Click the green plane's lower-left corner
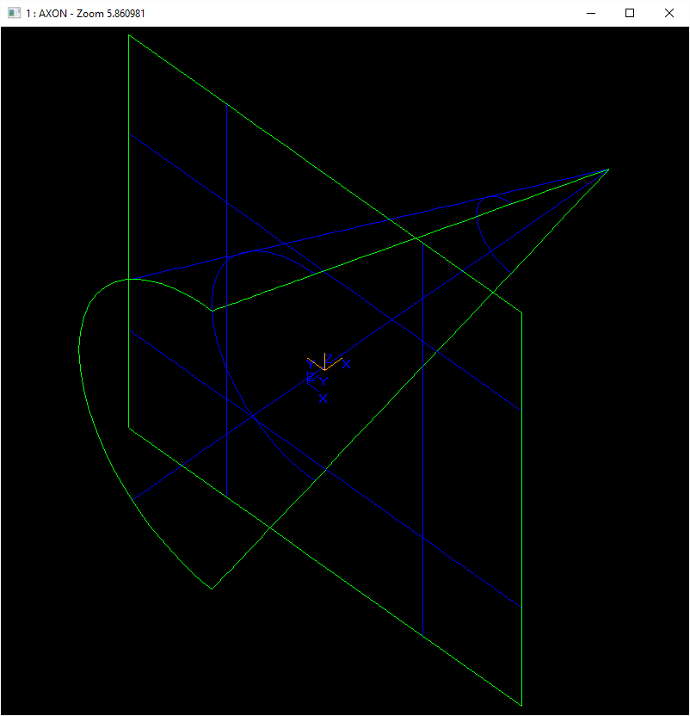Image resolution: width=690 pixels, height=716 pixels. 129,428
